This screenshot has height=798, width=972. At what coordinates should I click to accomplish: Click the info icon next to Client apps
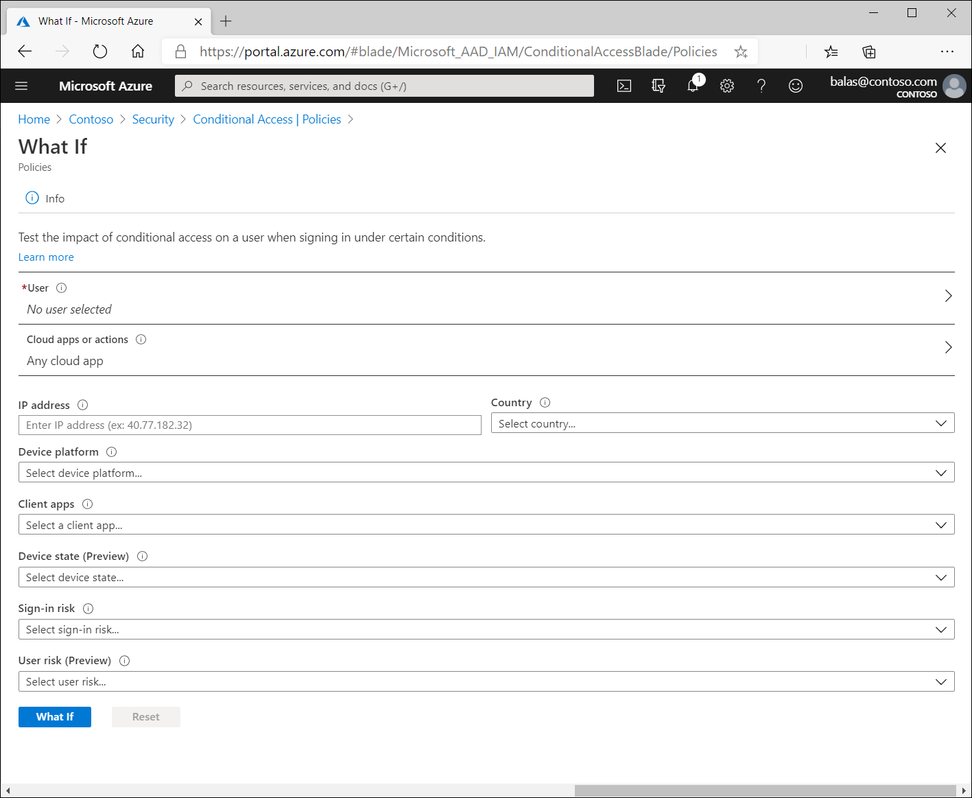click(x=88, y=504)
